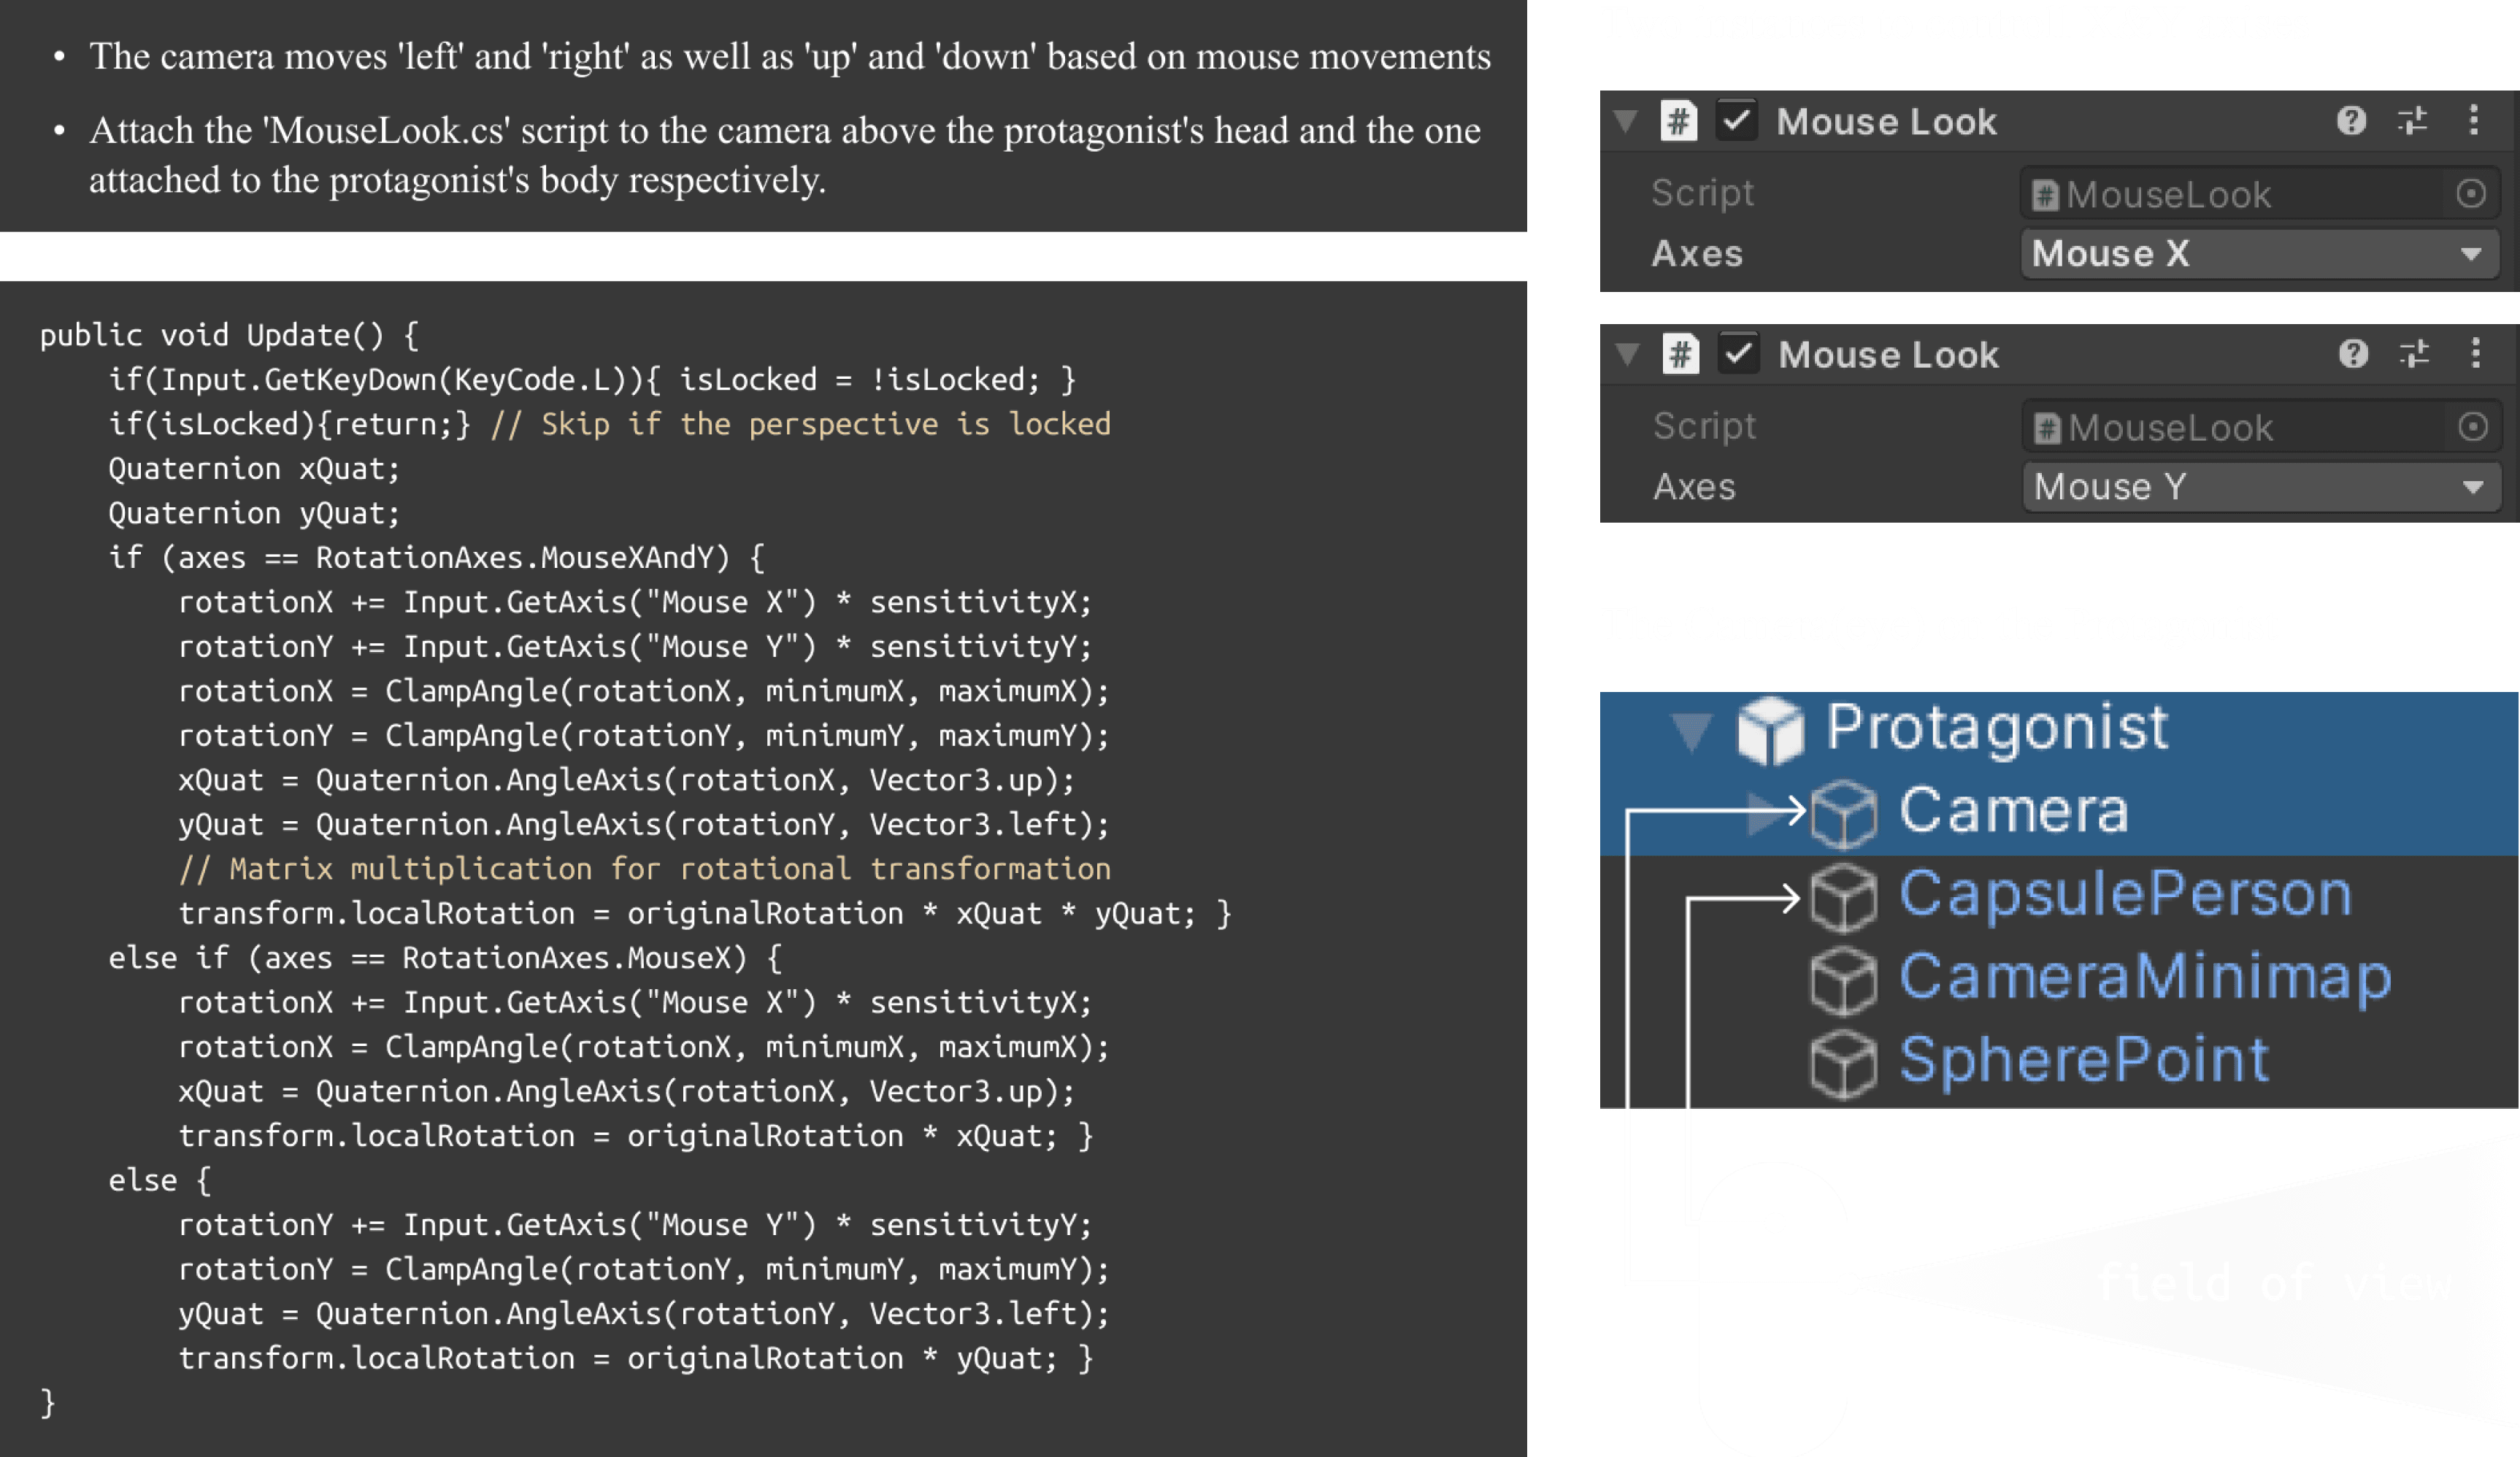2520x1457 pixels.
Task: Click the 'Skip if the perspective is locked' comment
Action: (801, 424)
